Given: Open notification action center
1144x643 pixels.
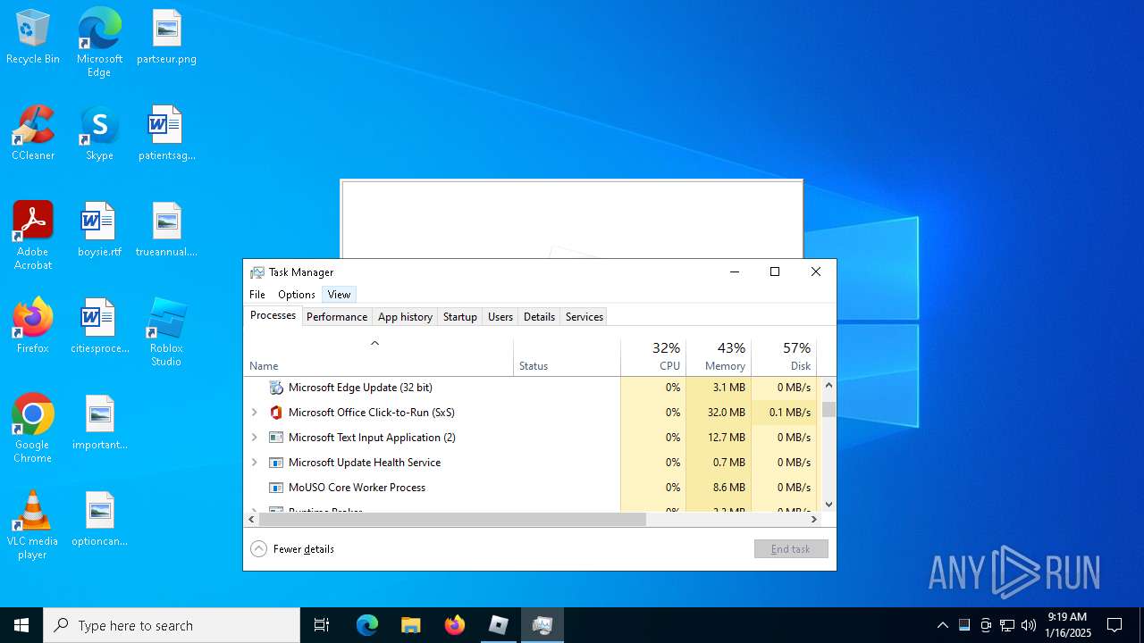Looking at the screenshot, I should pos(1115,625).
